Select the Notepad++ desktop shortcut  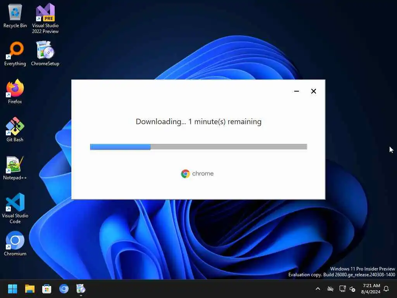(x=15, y=168)
